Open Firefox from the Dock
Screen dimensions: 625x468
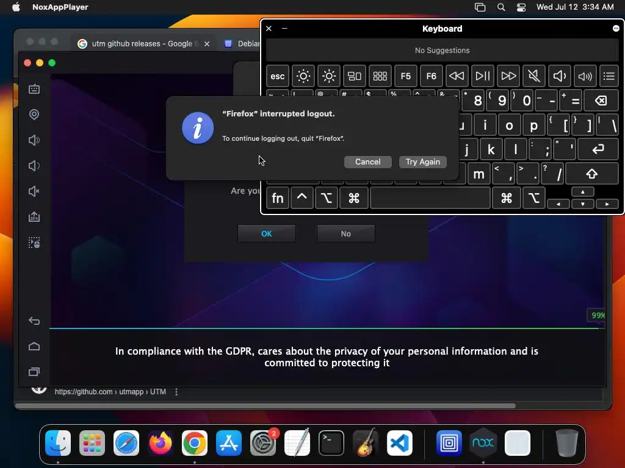click(161, 443)
